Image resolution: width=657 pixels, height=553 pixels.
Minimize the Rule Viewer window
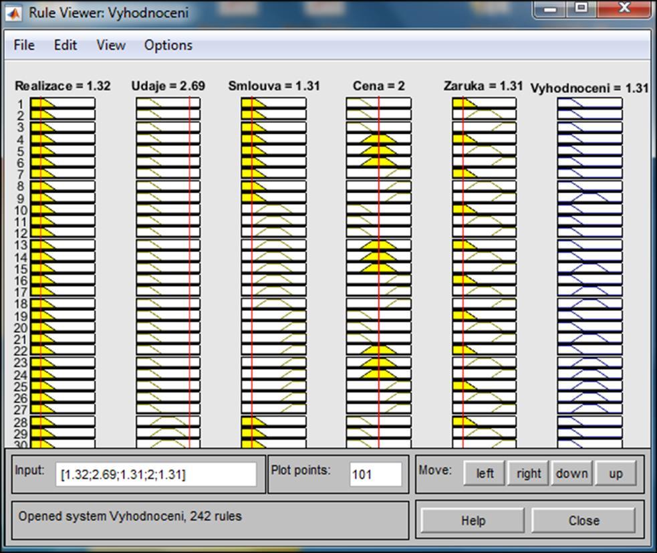point(550,9)
